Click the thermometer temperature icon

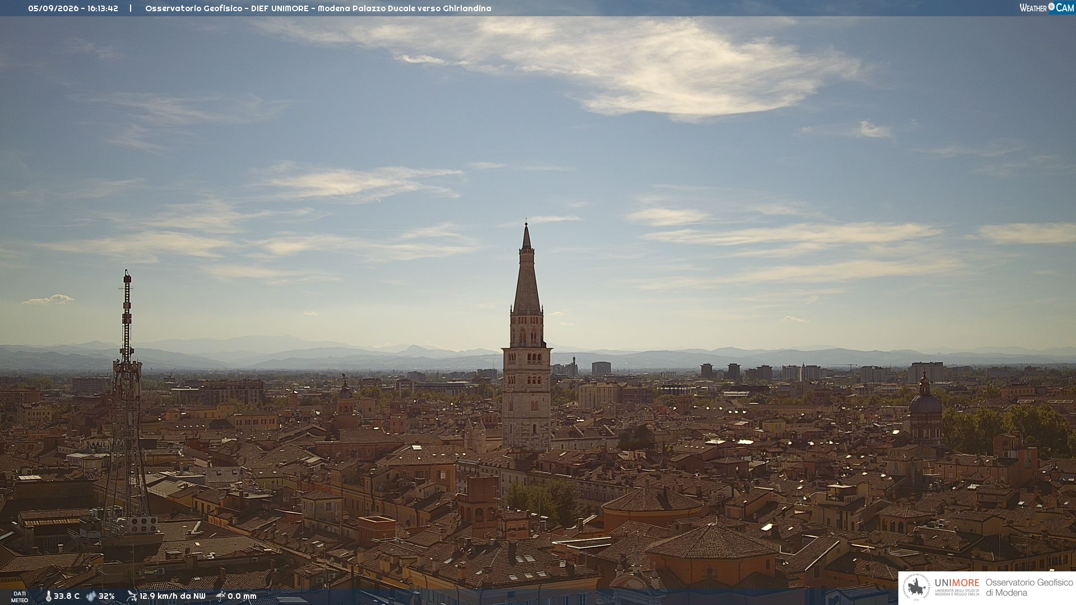click(49, 596)
